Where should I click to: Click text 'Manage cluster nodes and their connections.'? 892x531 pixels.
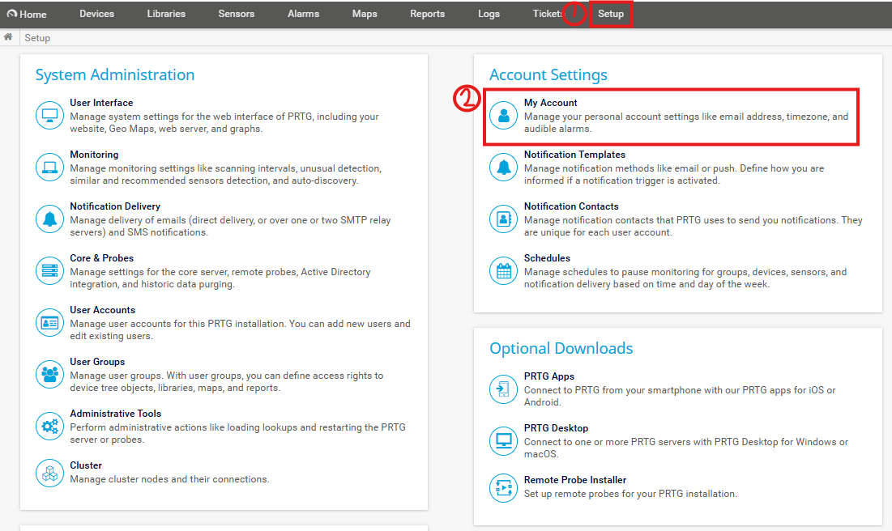(169, 479)
